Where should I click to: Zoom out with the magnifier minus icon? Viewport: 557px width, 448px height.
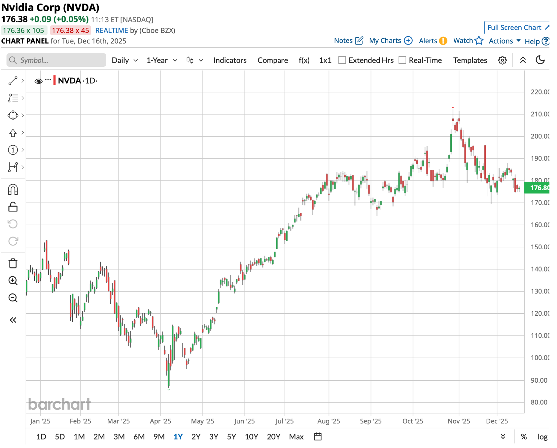(x=13, y=298)
